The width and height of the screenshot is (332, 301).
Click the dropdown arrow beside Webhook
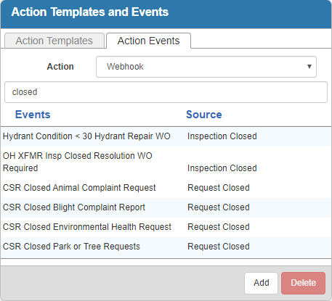(309, 67)
